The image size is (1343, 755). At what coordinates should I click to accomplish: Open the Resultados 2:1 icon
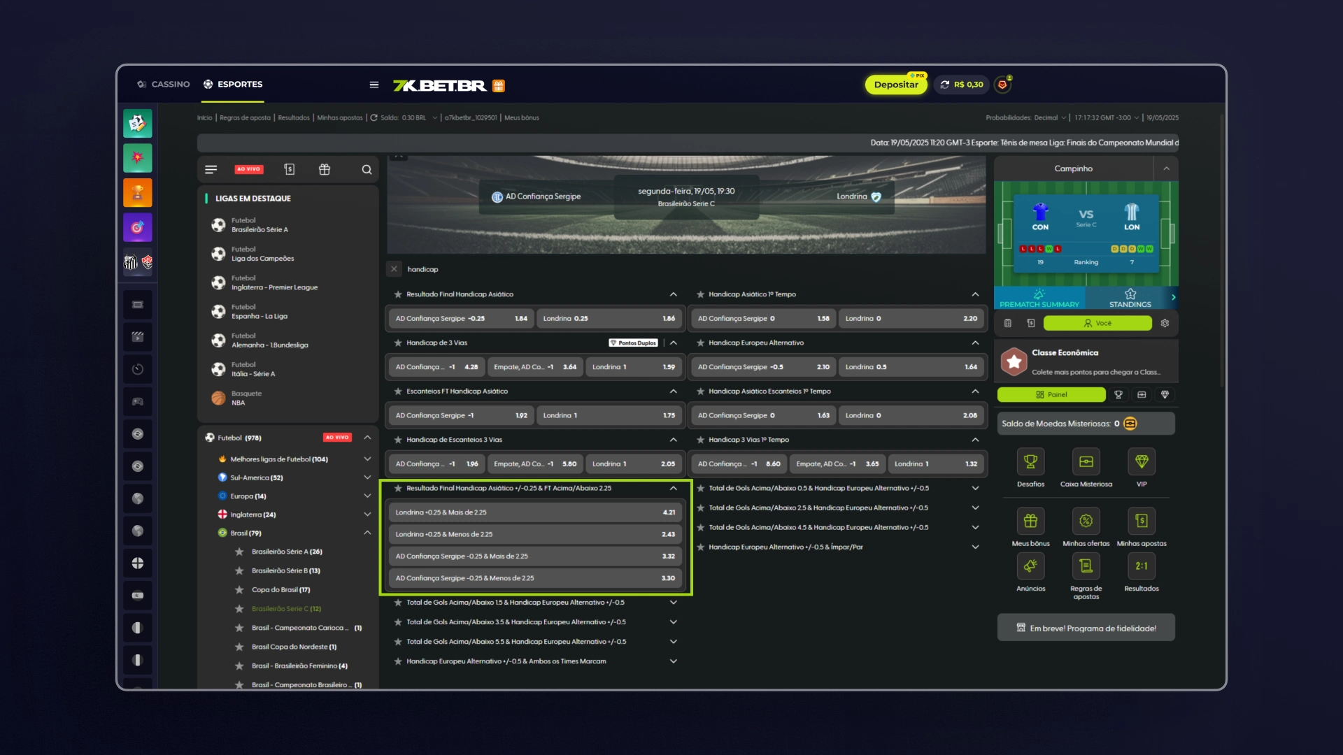[x=1142, y=566]
